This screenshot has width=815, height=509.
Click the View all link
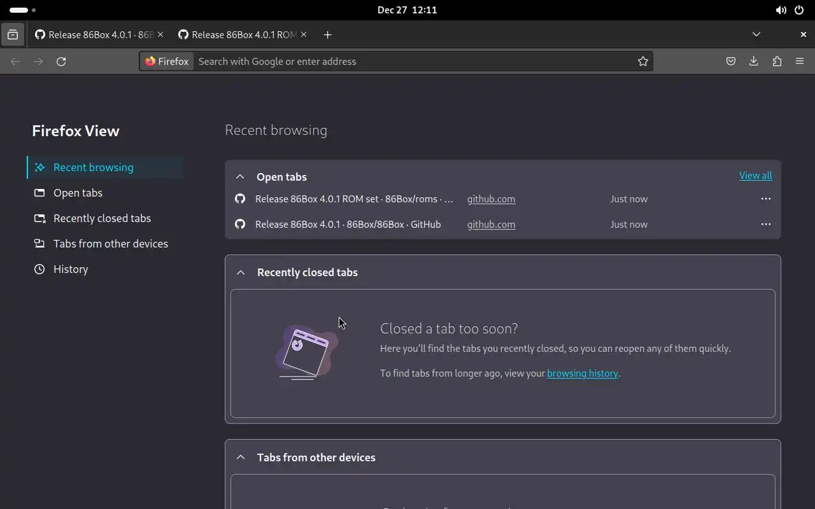755,176
